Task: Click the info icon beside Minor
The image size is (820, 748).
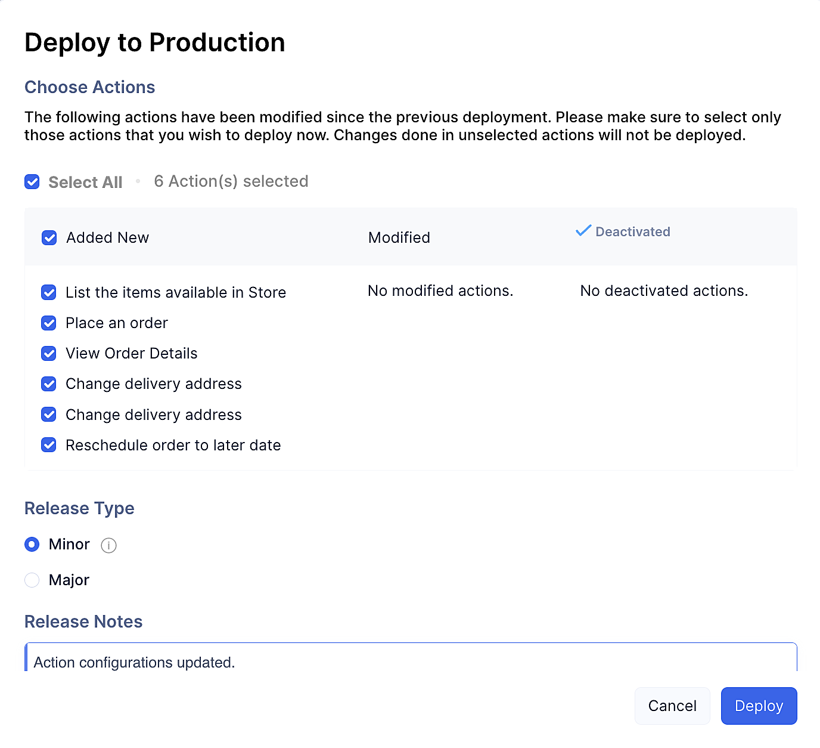Action: [x=108, y=545]
